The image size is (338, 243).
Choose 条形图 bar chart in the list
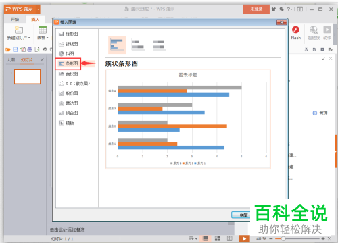(x=68, y=63)
